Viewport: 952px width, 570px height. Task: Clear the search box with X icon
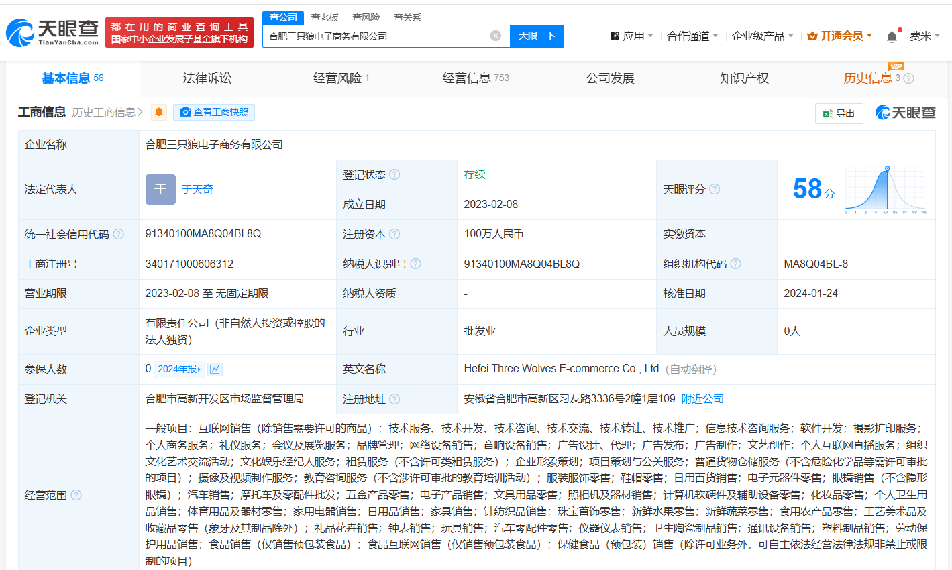pos(496,36)
